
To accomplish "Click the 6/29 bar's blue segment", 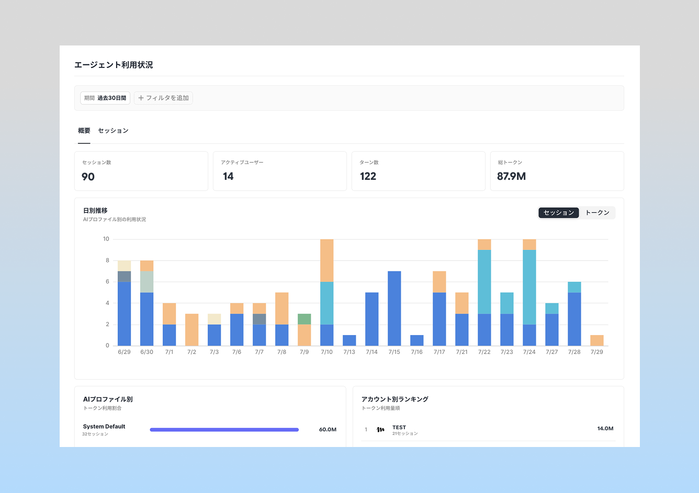I will click(125, 314).
